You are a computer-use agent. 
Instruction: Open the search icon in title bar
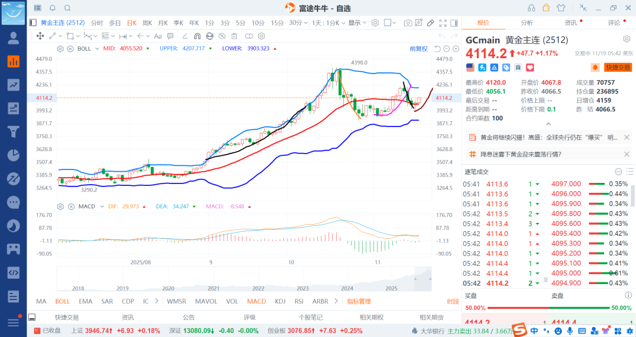pos(67,8)
